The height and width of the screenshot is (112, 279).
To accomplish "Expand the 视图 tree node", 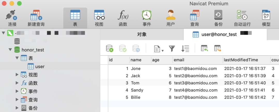I will [17, 75].
